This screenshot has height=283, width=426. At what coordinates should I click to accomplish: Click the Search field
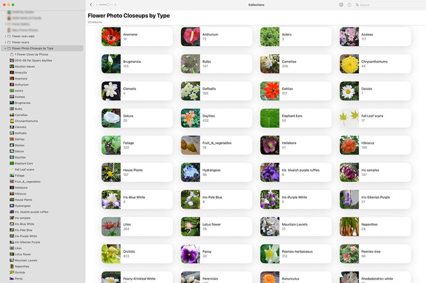(389, 5)
